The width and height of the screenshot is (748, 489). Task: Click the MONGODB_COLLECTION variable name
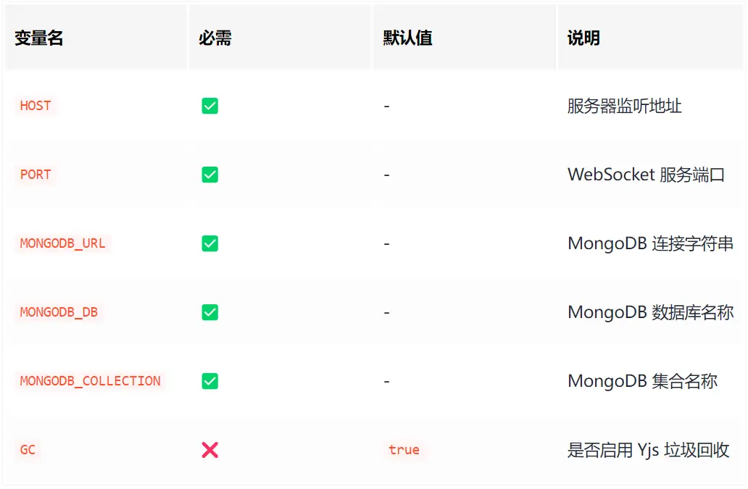coord(91,381)
